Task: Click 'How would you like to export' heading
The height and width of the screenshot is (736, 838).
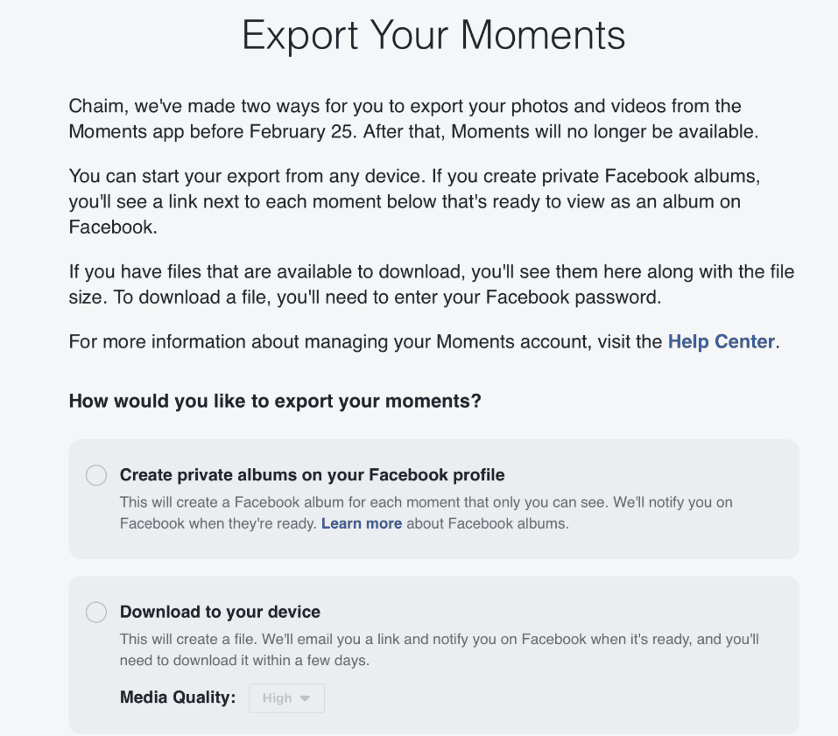Action: click(275, 402)
